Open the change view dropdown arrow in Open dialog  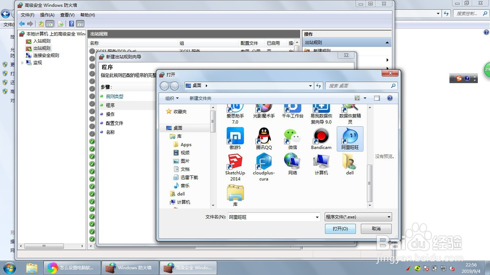365,98
